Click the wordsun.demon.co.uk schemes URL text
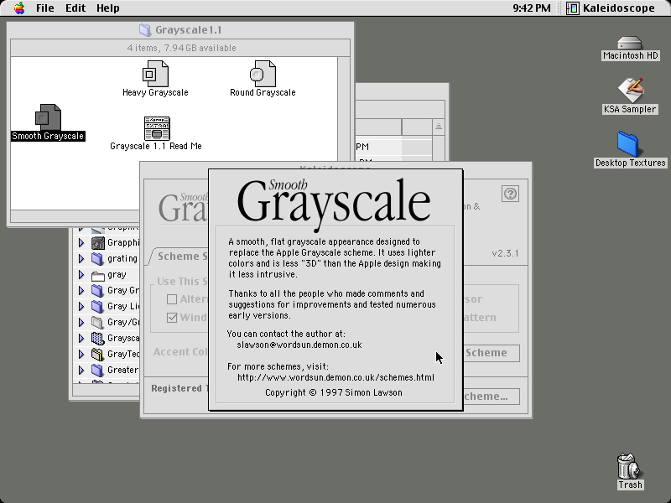Screen dimensions: 671x503 point(336,378)
